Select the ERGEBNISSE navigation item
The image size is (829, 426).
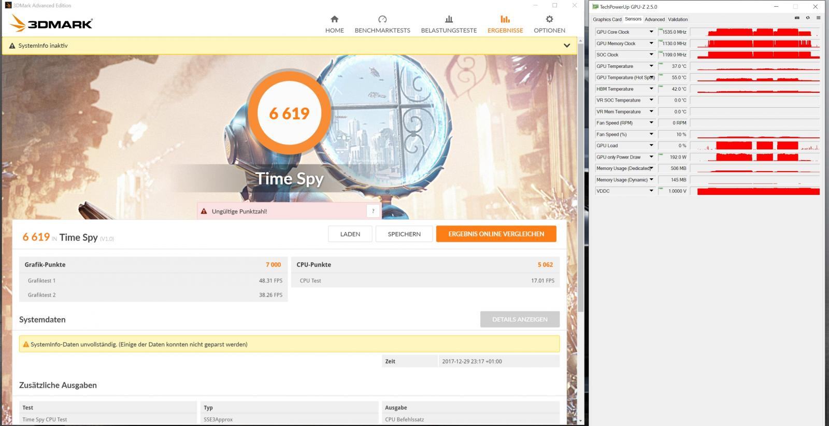pyautogui.click(x=505, y=24)
